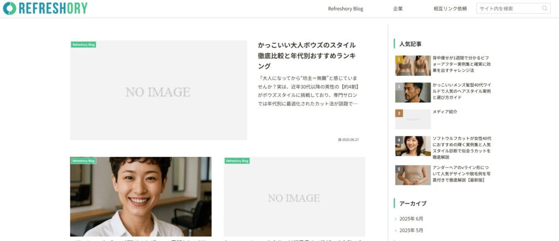559x241 pixels.
Task: Click the アーカイブ heading
Action: (x=413, y=203)
